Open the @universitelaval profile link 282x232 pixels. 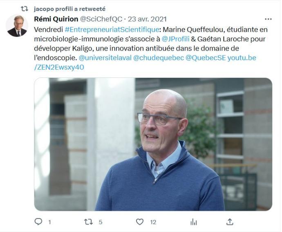pyautogui.click(x=105, y=58)
